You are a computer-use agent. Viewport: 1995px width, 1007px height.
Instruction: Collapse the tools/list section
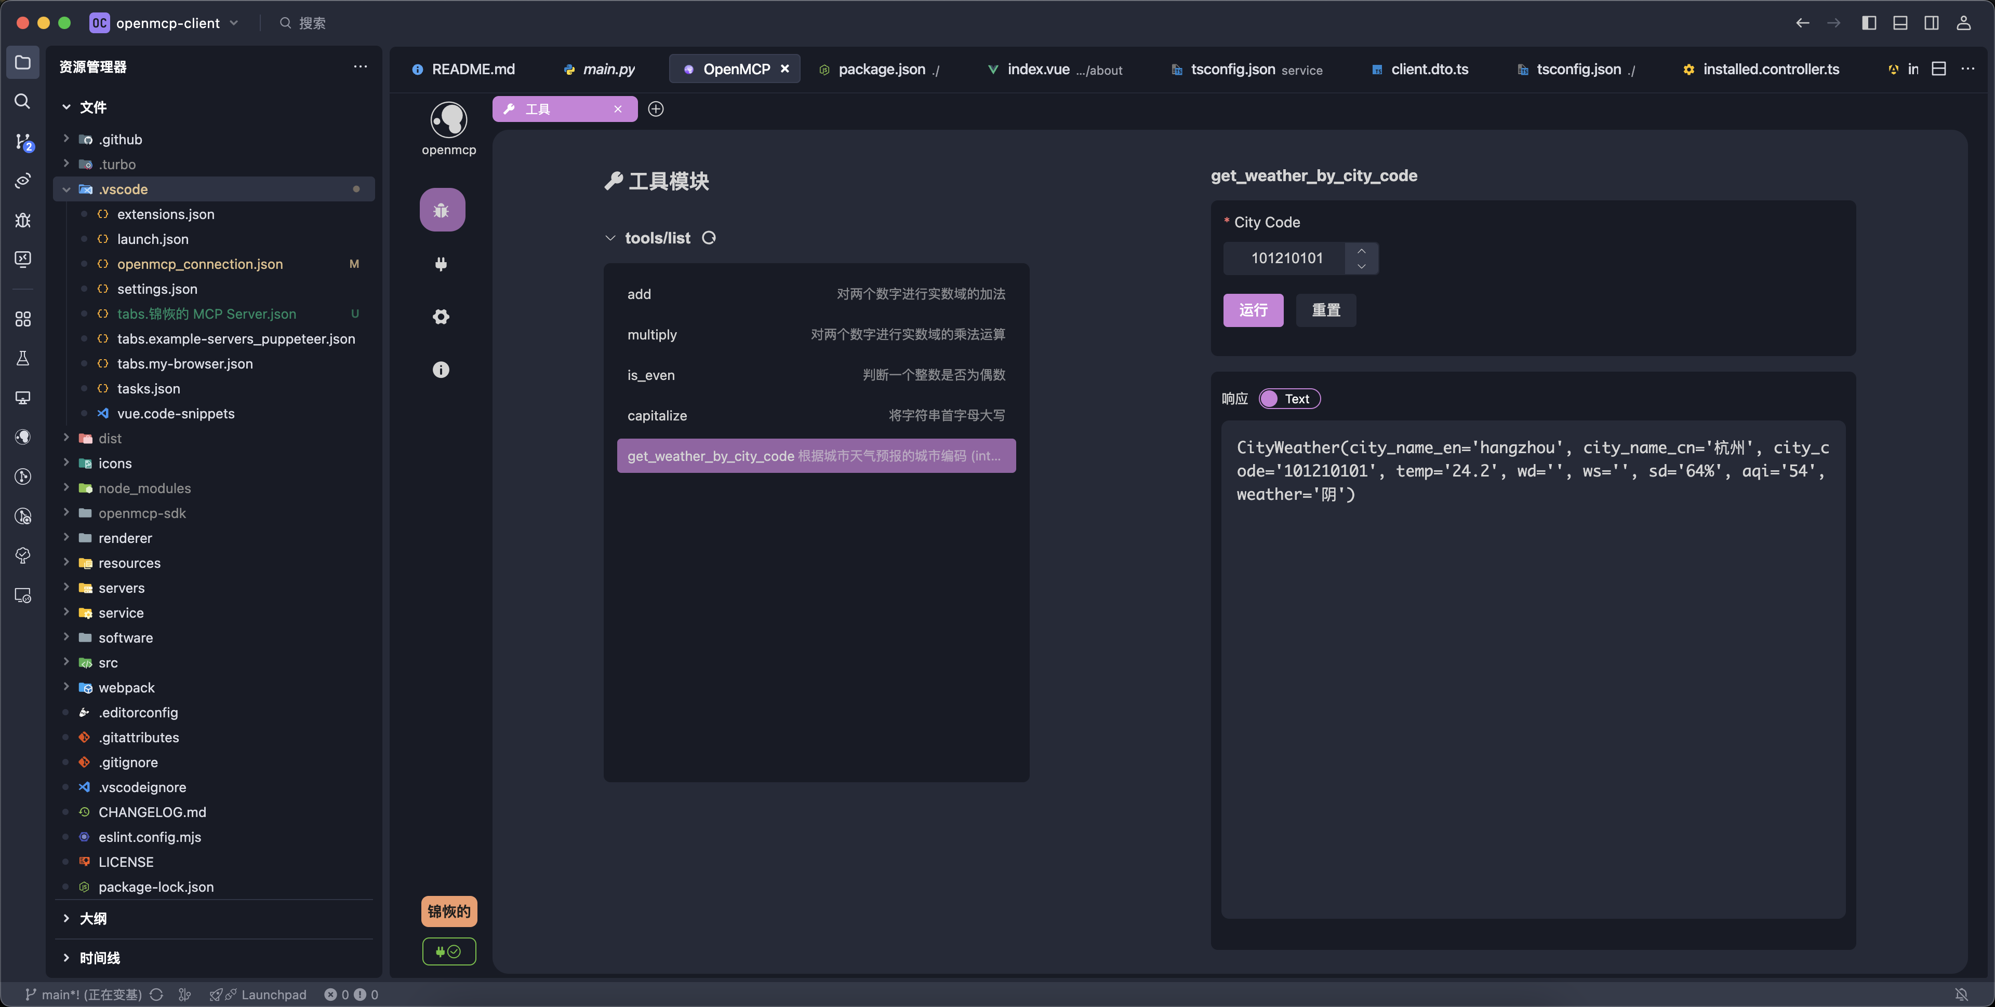[x=610, y=238]
